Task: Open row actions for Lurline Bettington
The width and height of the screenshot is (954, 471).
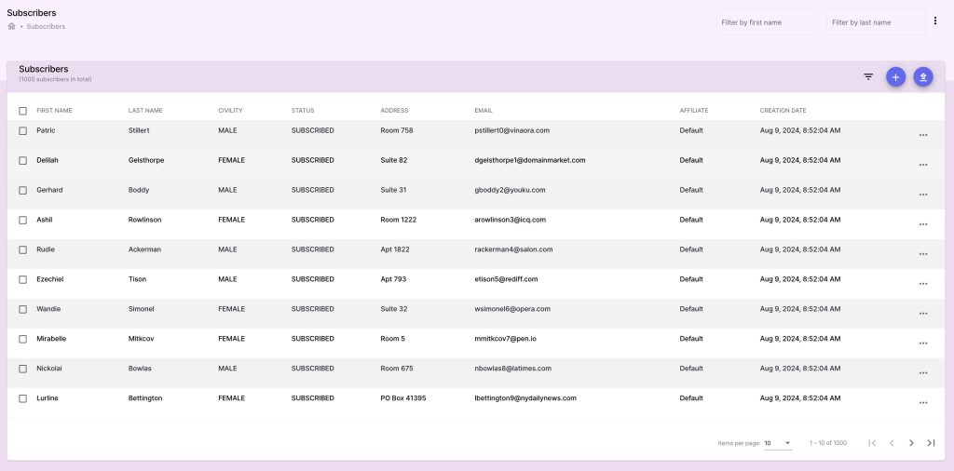Action: tap(923, 403)
